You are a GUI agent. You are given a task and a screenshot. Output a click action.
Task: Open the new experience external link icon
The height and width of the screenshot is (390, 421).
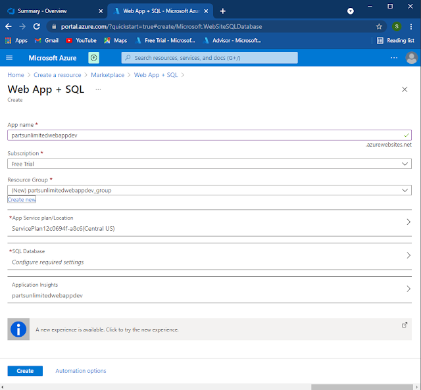pyautogui.click(x=405, y=325)
